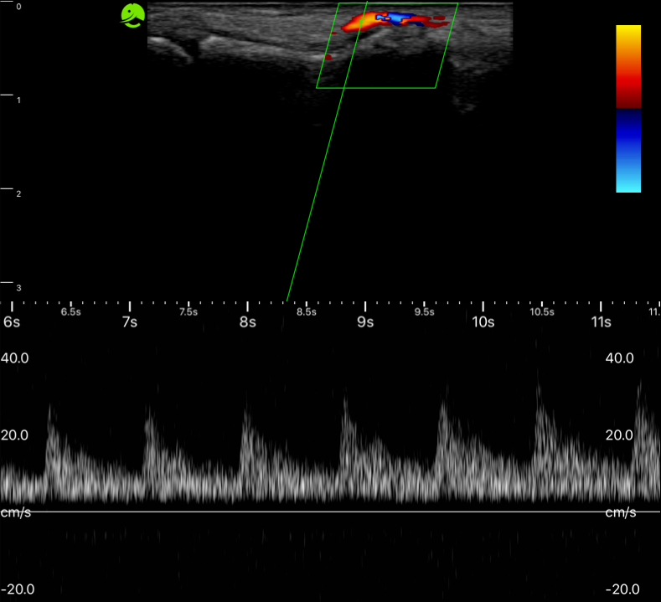Click the right-side 20.0 velocity label

621,435
